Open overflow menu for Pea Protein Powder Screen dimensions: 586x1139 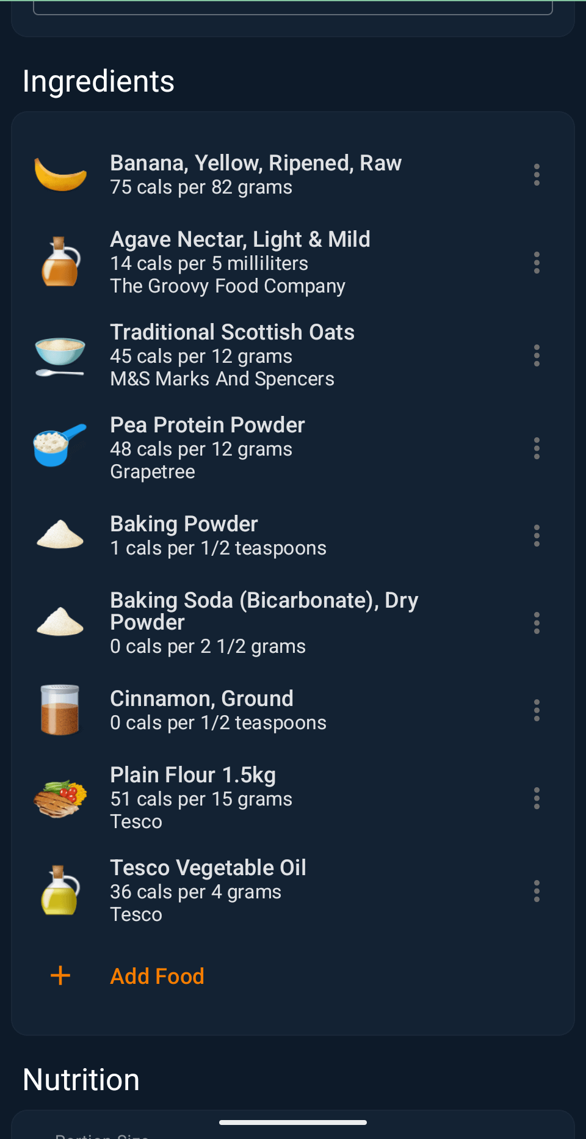(x=537, y=448)
